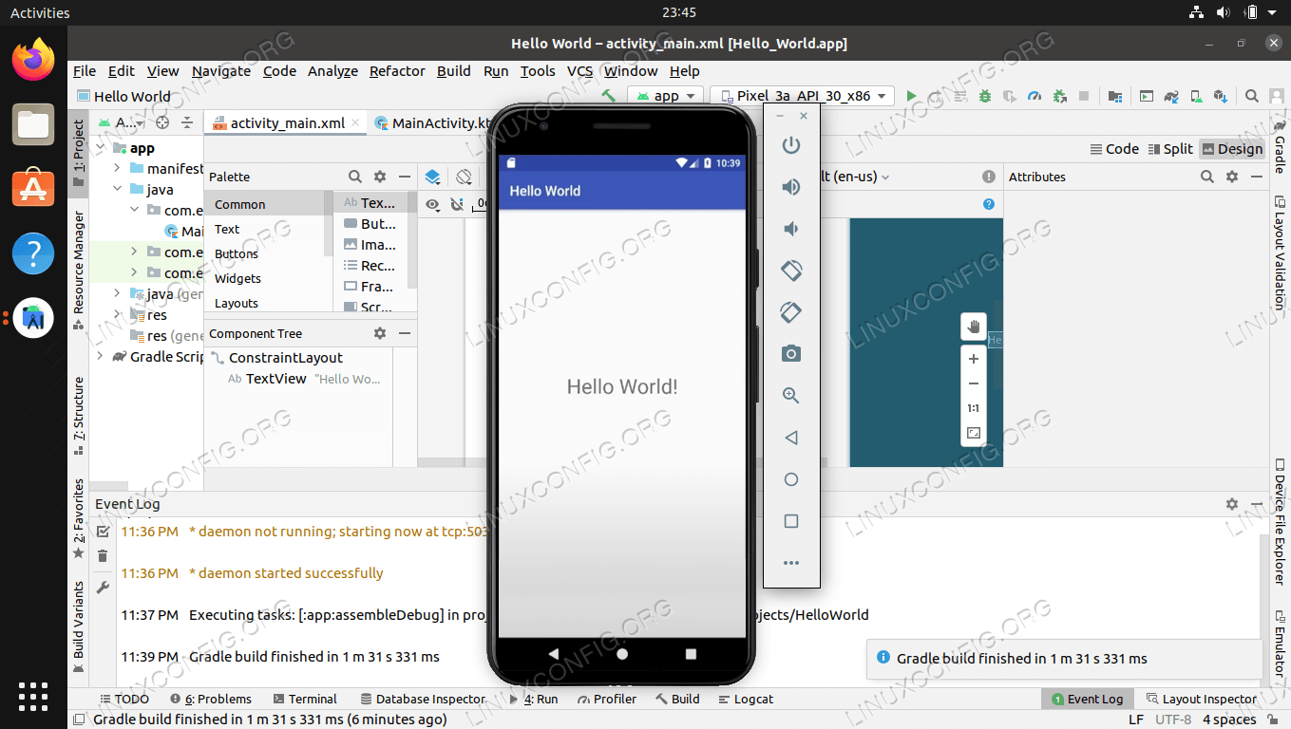This screenshot has width=1291, height=729.
Task: Select TextView in the Component Tree
Action: (275, 378)
